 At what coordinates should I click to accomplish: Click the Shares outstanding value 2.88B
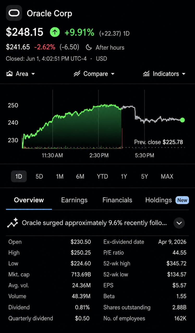tap(179, 308)
